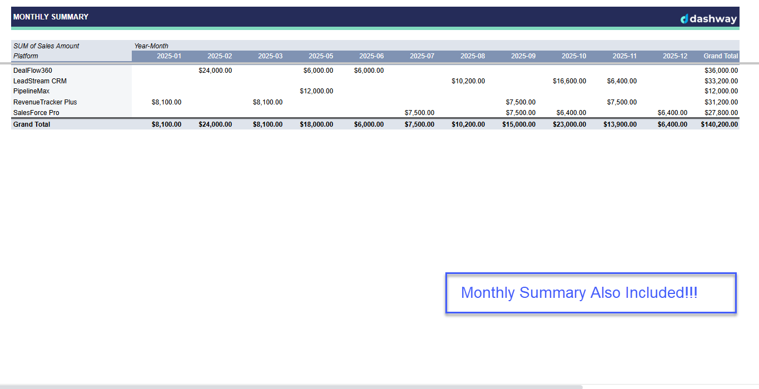Click Grand Total row's $23,000.00 under 2025-10
The image size is (759, 389).
point(569,124)
